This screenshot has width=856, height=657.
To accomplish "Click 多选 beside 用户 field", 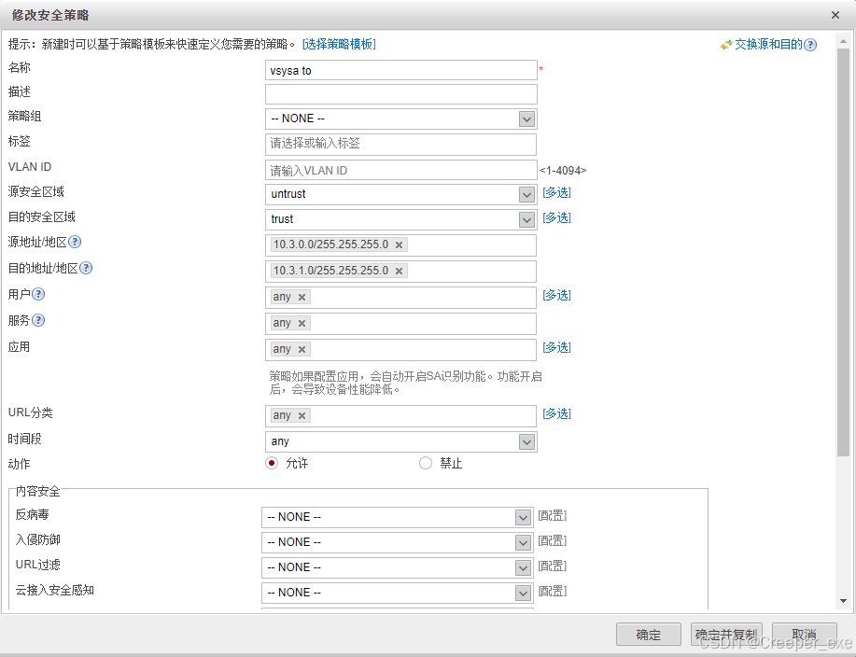I will point(557,295).
